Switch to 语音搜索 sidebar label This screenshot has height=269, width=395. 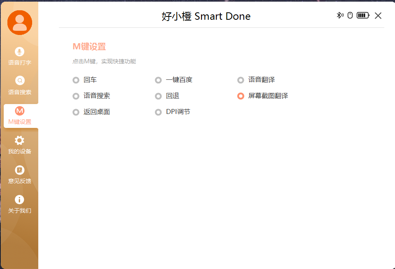(x=20, y=92)
